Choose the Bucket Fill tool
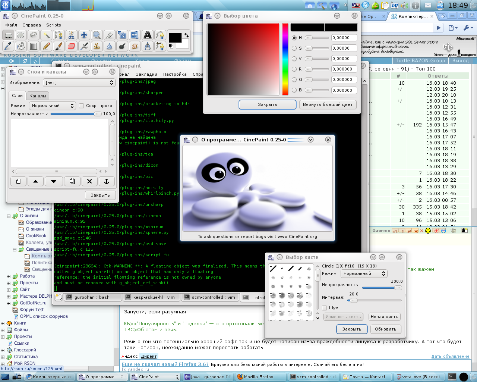 (x=20, y=46)
